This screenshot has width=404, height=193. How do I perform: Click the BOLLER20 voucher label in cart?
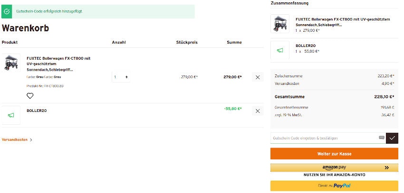click(37, 110)
